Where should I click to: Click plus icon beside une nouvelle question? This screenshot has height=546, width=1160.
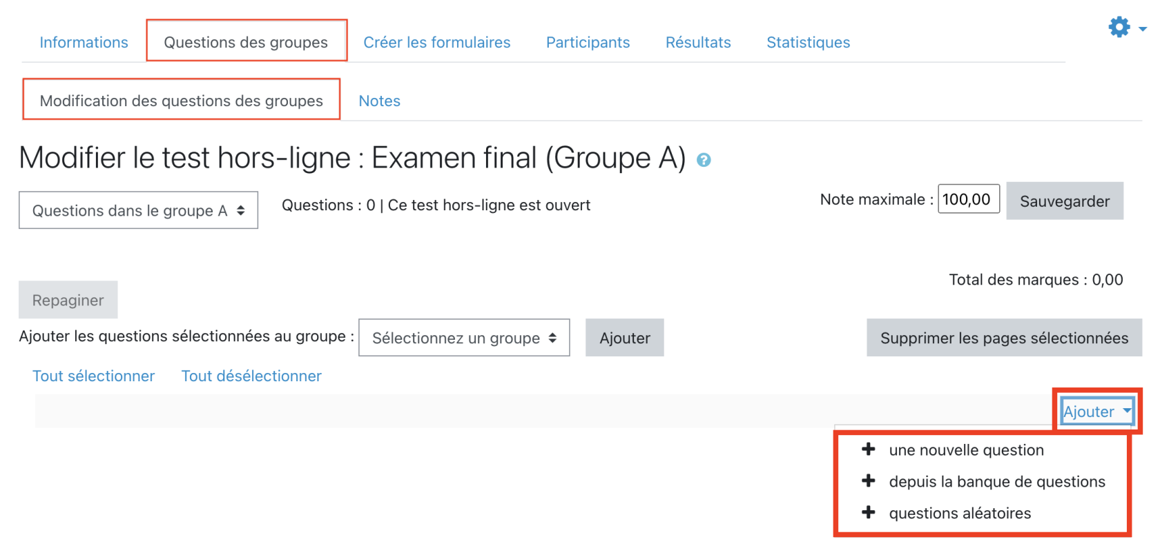(x=869, y=449)
